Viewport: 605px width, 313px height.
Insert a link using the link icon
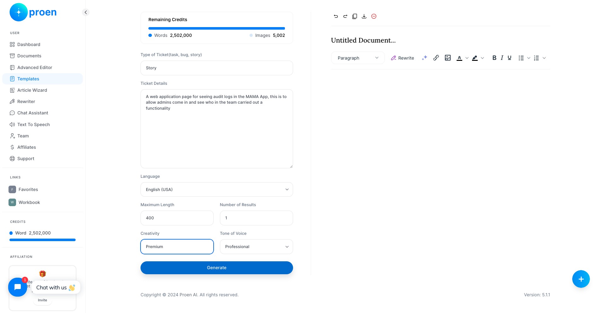[x=436, y=58]
